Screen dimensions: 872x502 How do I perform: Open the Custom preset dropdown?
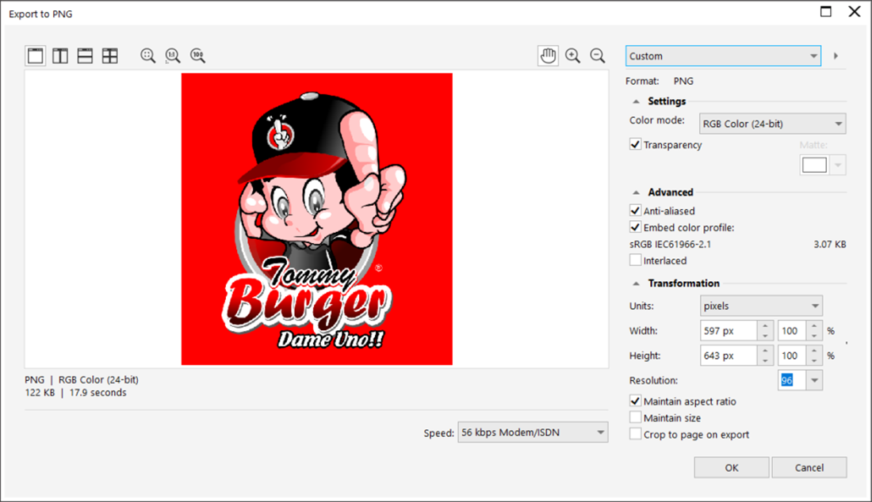tap(724, 56)
